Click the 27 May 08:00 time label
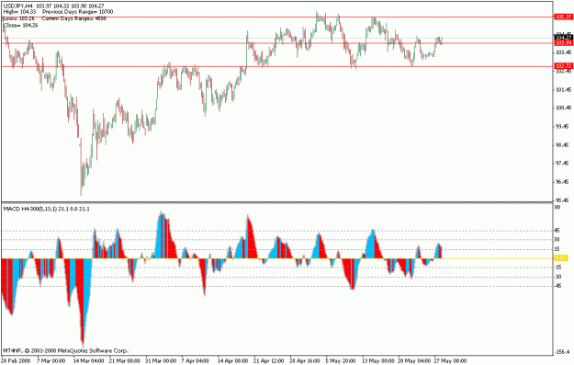This screenshot has height=365, width=574. click(x=450, y=361)
